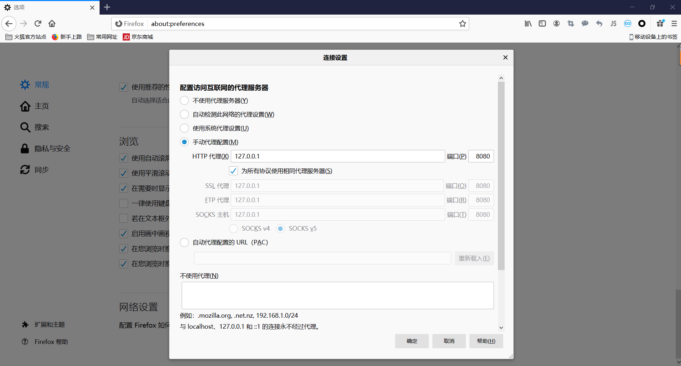Click the undo arrow toolbar icon
681x366 pixels.
599,23
